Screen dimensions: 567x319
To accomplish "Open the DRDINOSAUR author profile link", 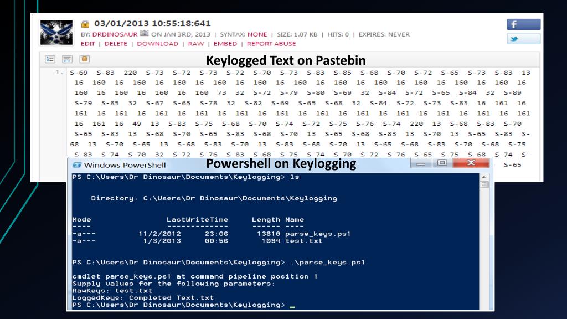I will (x=115, y=34).
